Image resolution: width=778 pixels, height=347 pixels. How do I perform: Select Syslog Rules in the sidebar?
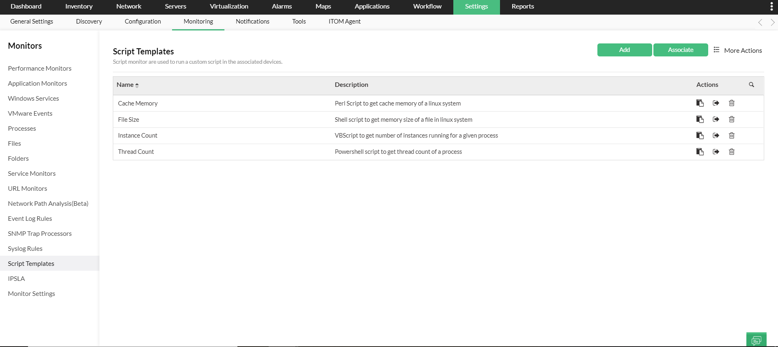[x=25, y=248]
